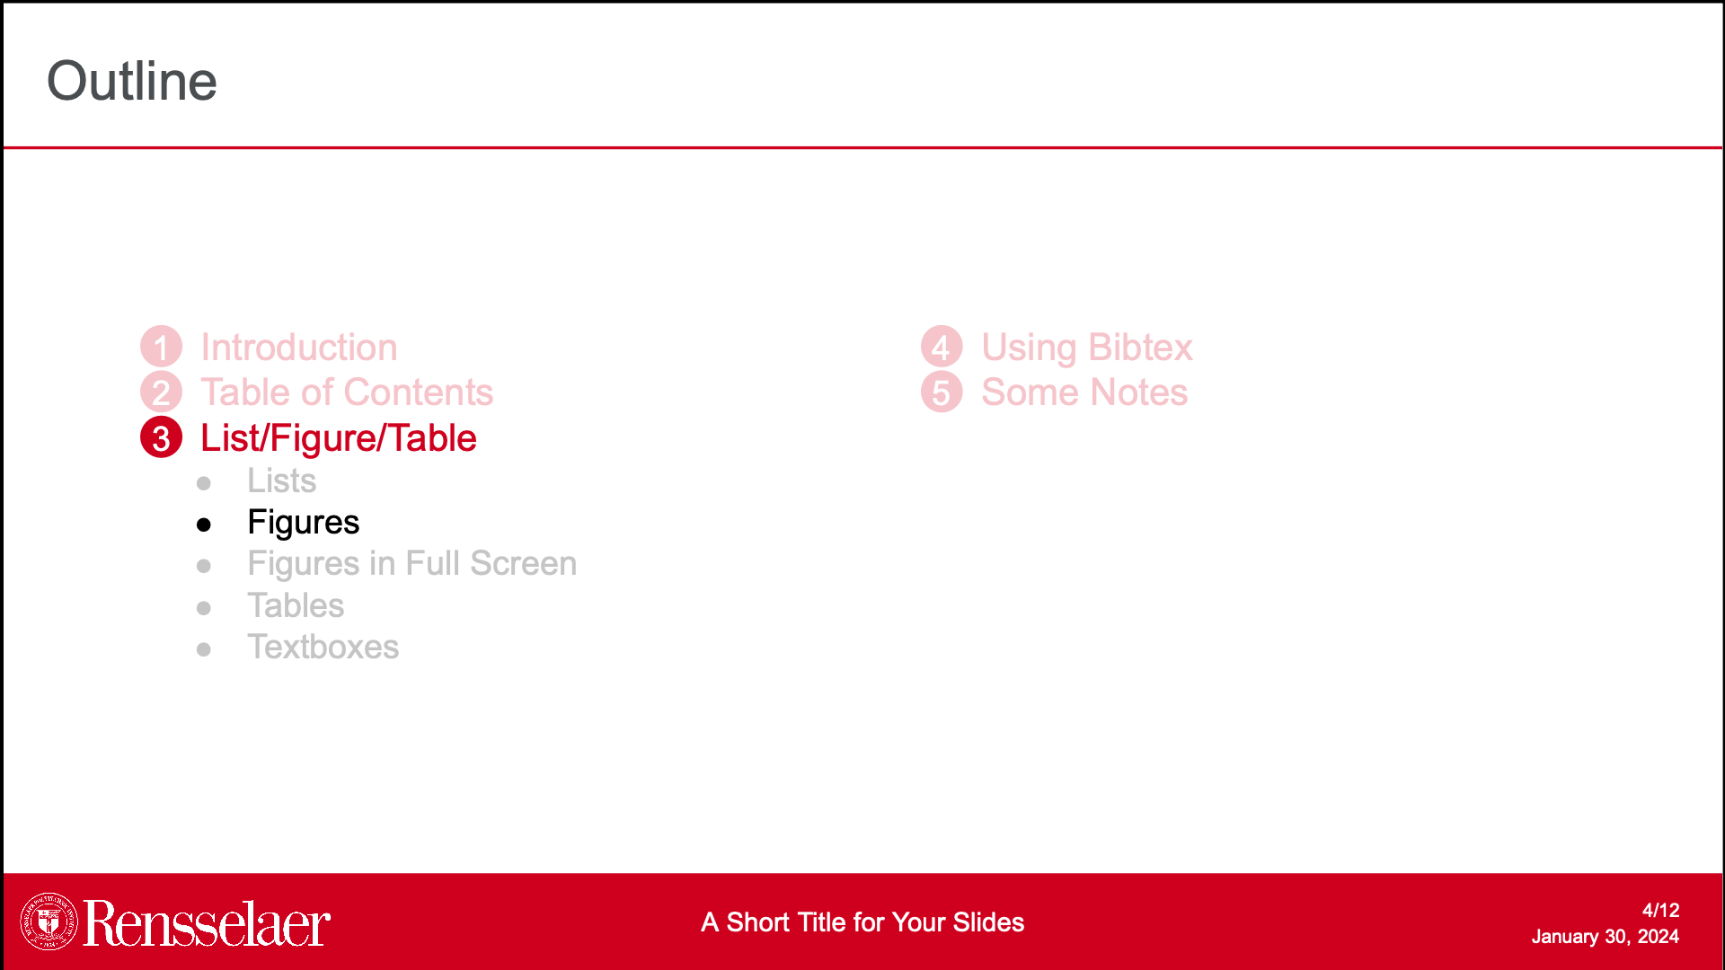Click the footer short title text
The width and height of the screenshot is (1725, 970).
pyautogui.click(x=862, y=922)
